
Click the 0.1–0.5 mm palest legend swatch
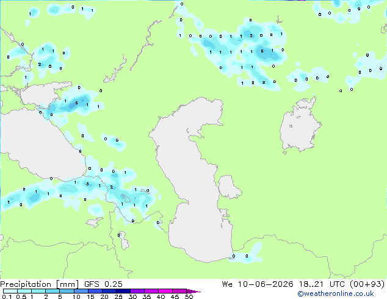click(10, 291)
